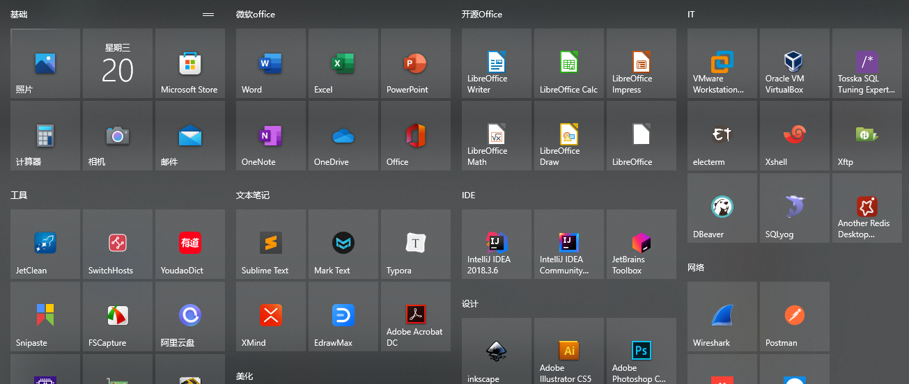The height and width of the screenshot is (384, 909).
Task: Launch Snipaste tile
Action: [45, 317]
